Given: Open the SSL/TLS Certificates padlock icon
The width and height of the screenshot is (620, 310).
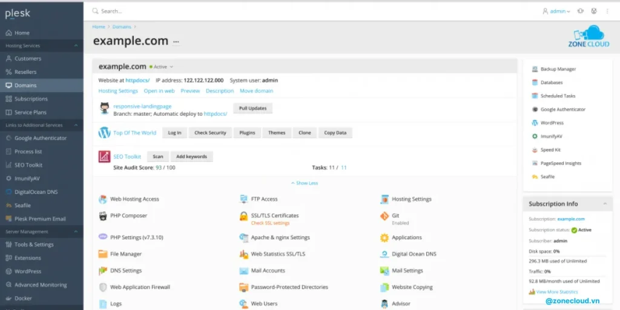Looking at the screenshot, I should (x=243, y=216).
